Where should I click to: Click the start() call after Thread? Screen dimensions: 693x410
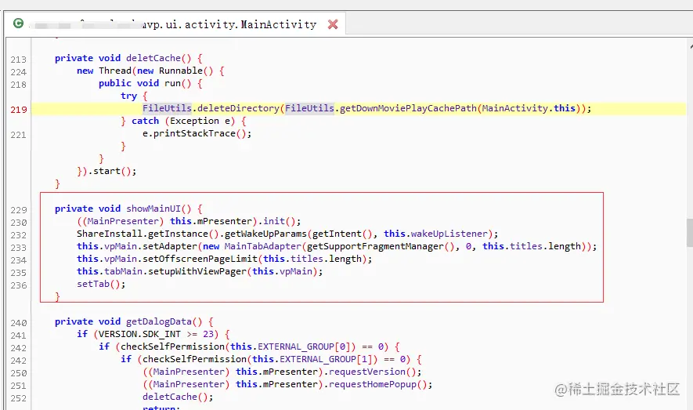[x=112, y=171]
